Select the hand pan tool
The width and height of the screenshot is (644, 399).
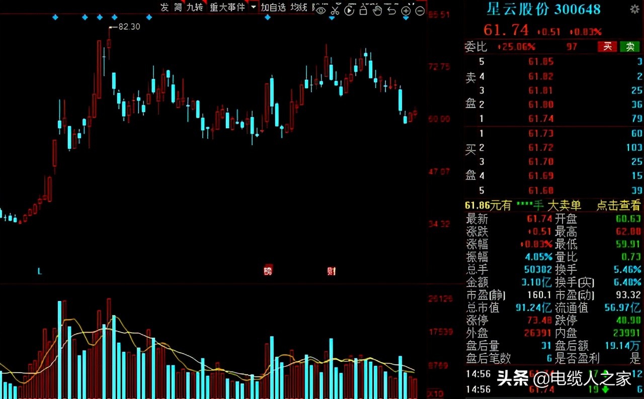pyautogui.click(x=377, y=10)
